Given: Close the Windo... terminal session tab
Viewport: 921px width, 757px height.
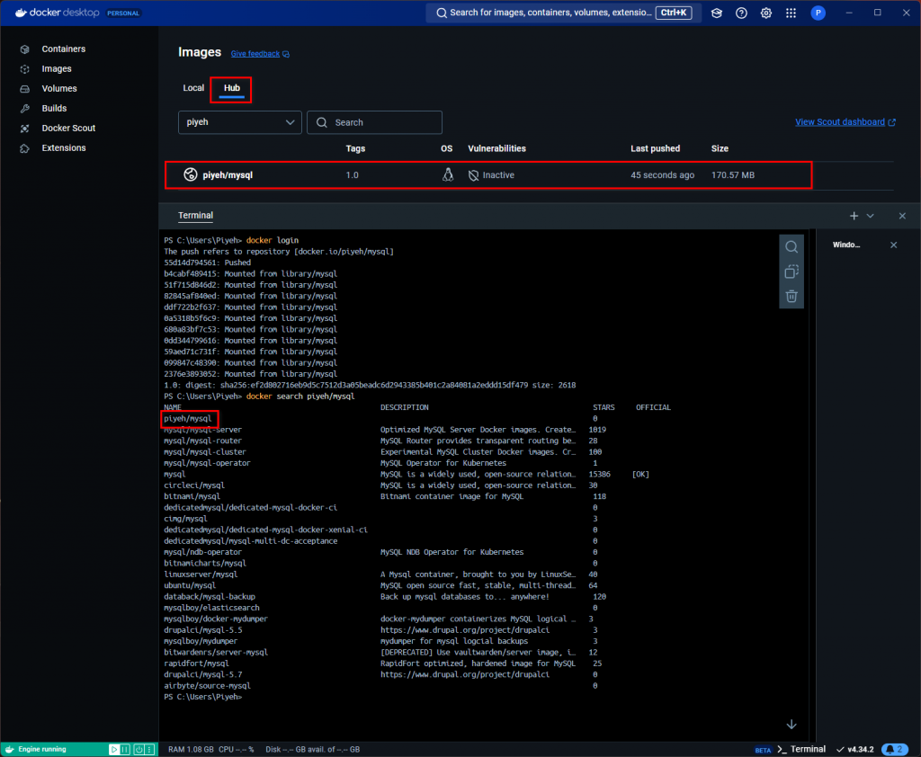Looking at the screenshot, I should [893, 245].
